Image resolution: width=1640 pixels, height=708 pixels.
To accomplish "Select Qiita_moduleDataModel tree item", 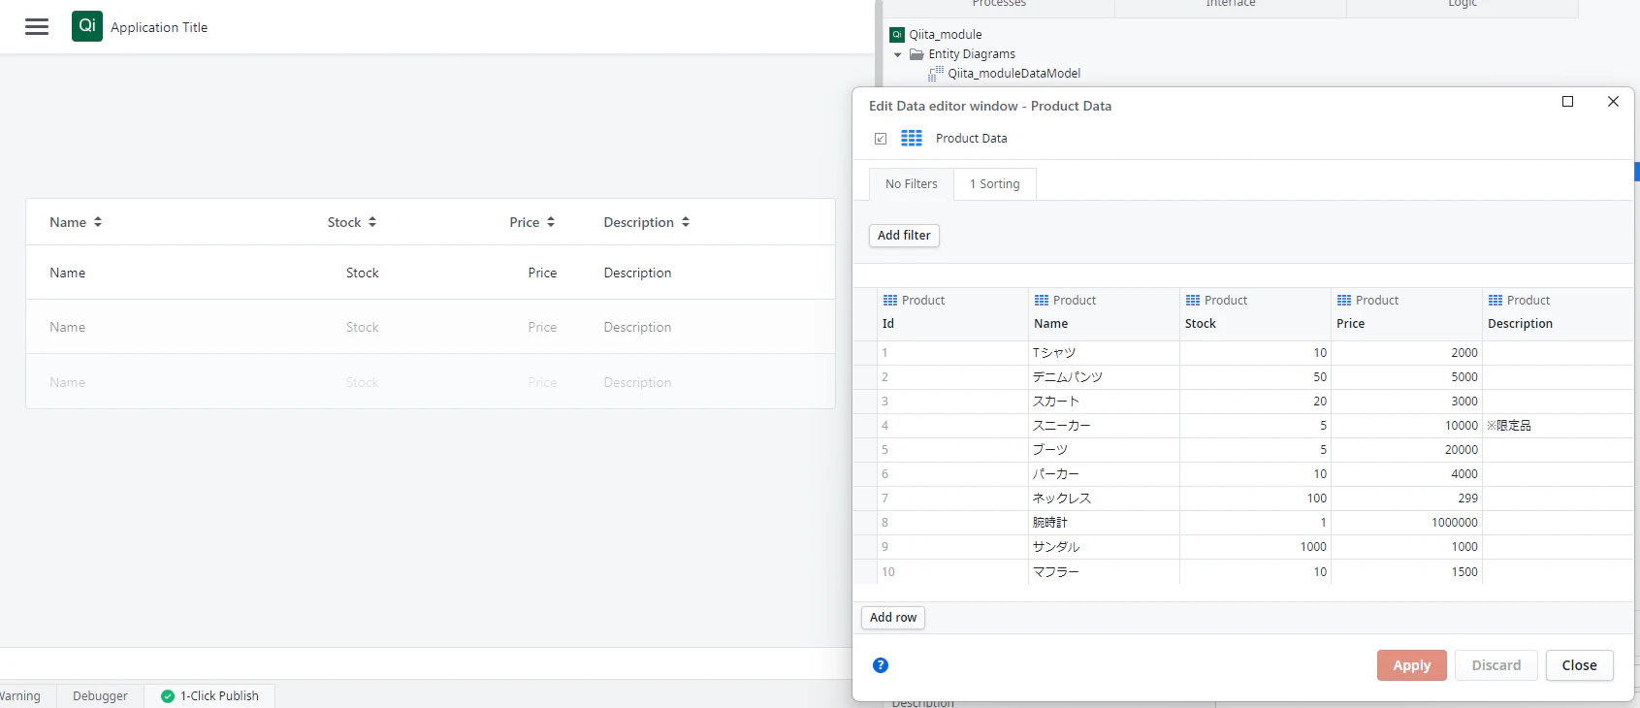I will tap(1014, 74).
